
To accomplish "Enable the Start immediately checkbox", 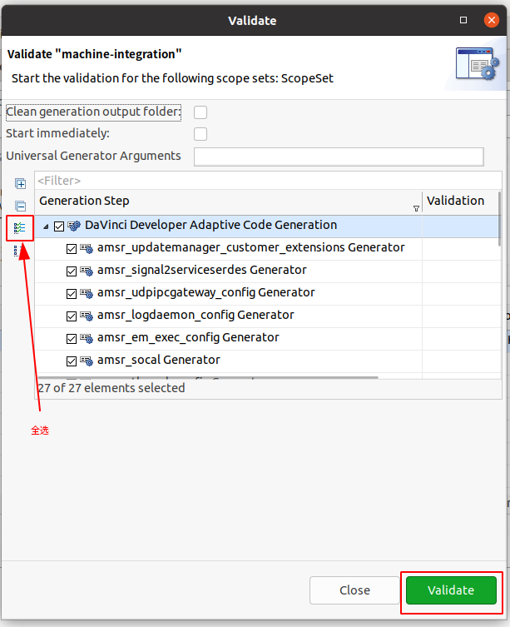I will click(201, 134).
